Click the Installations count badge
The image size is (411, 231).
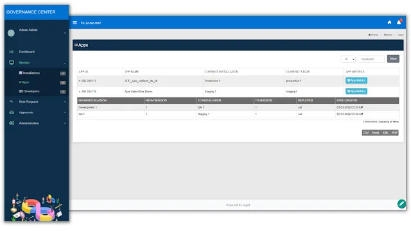tap(63, 73)
